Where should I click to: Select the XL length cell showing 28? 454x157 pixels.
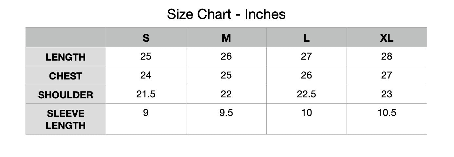[x=387, y=56]
